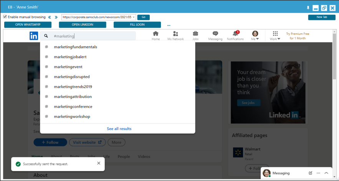This screenshot has height=181, width=339.
Task: Dismiss the success notification with X
Action: 99,163
